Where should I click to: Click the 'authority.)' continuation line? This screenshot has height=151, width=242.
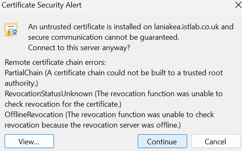21,83
